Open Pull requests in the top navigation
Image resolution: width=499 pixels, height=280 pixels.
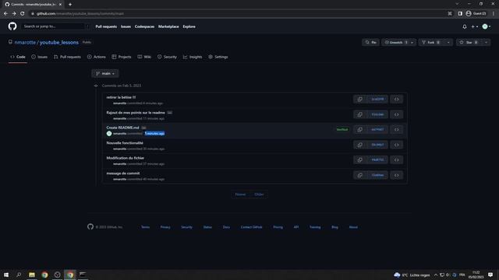pyautogui.click(x=106, y=26)
